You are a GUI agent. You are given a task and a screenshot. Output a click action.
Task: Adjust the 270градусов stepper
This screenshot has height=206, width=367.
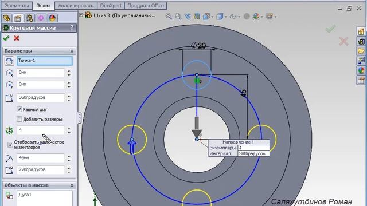click(x=69, y=170)
